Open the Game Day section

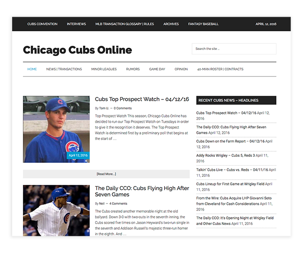pos(157,69)
